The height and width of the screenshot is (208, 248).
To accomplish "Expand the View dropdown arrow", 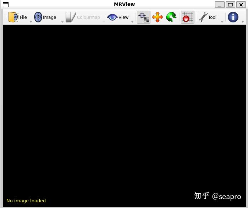I will tap(132, 22).
